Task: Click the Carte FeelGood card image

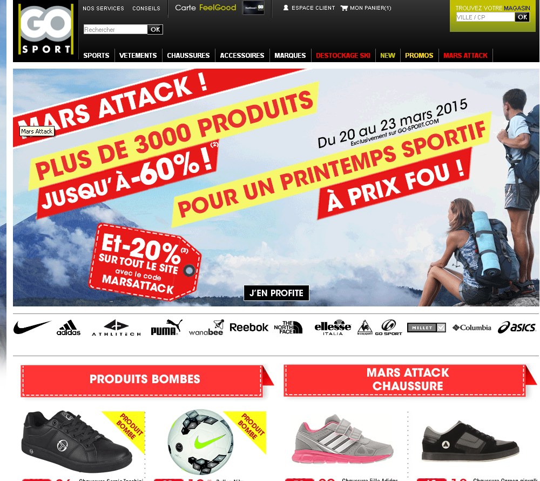Action: [254, 8]
